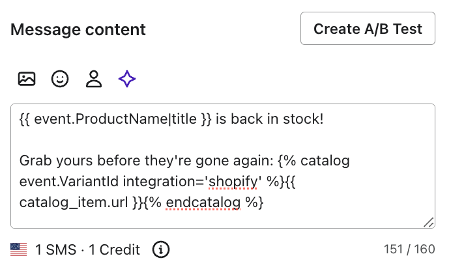This screenshot has width=451, height=267.
Task: Click the blank line in the message
Action: click(x=196, y=140)
